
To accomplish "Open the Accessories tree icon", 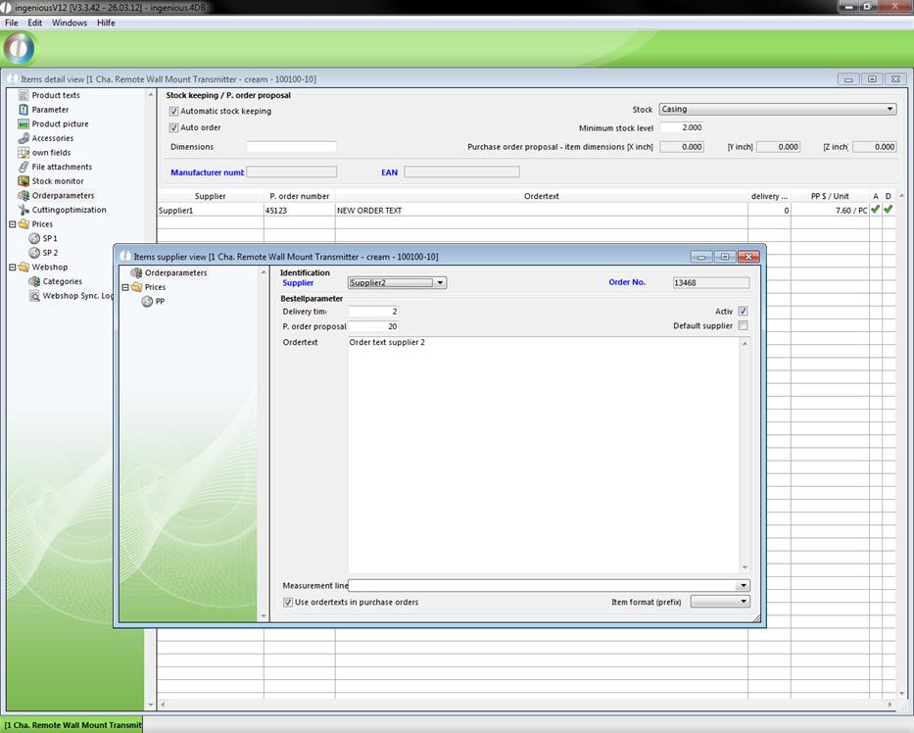I will point(24,138).
